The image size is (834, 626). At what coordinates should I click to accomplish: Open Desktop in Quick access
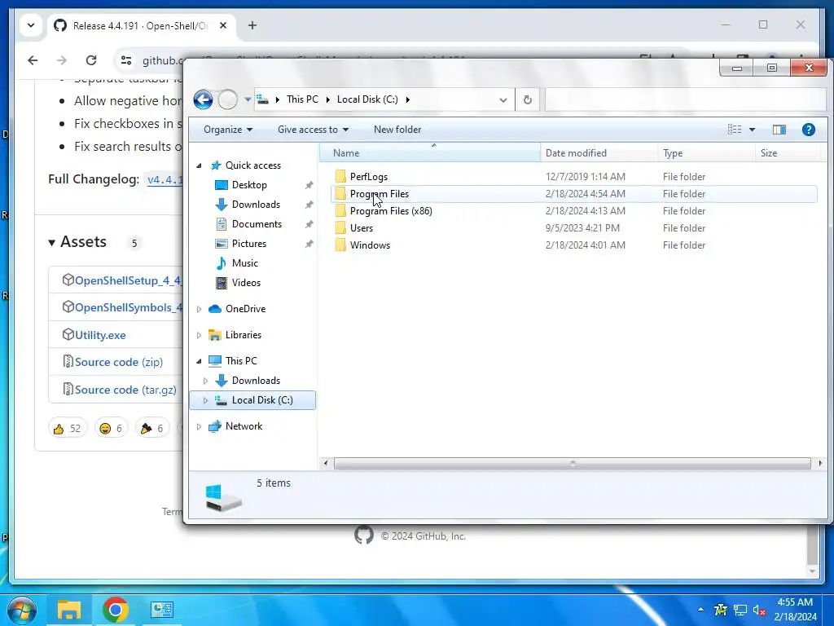coord(249,185)
